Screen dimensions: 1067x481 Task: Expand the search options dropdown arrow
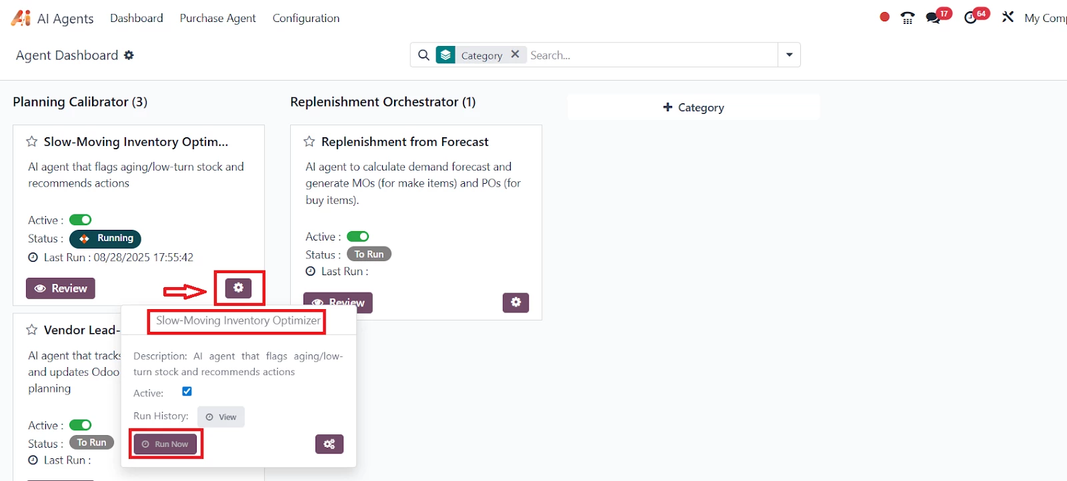point(789,55)
